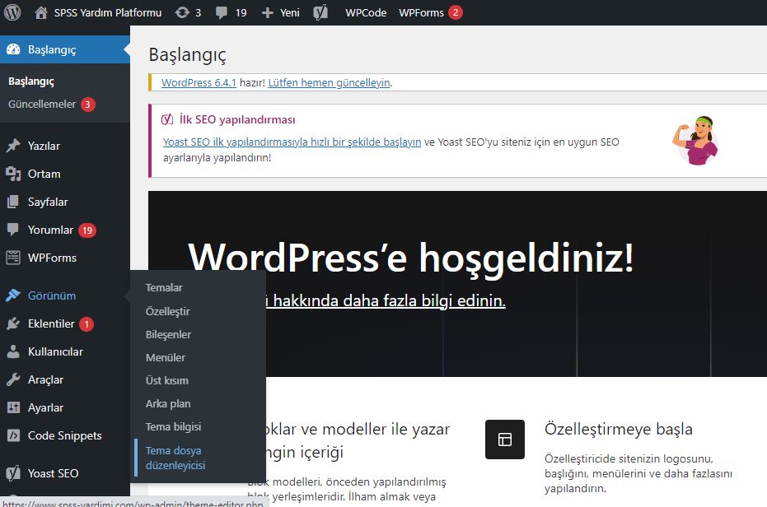Image resolution: width=767 pixels, height=507 pixels.
Task: Click the WPForms sidebar icon
Action: pyautogui.click(x=13, y=258)
